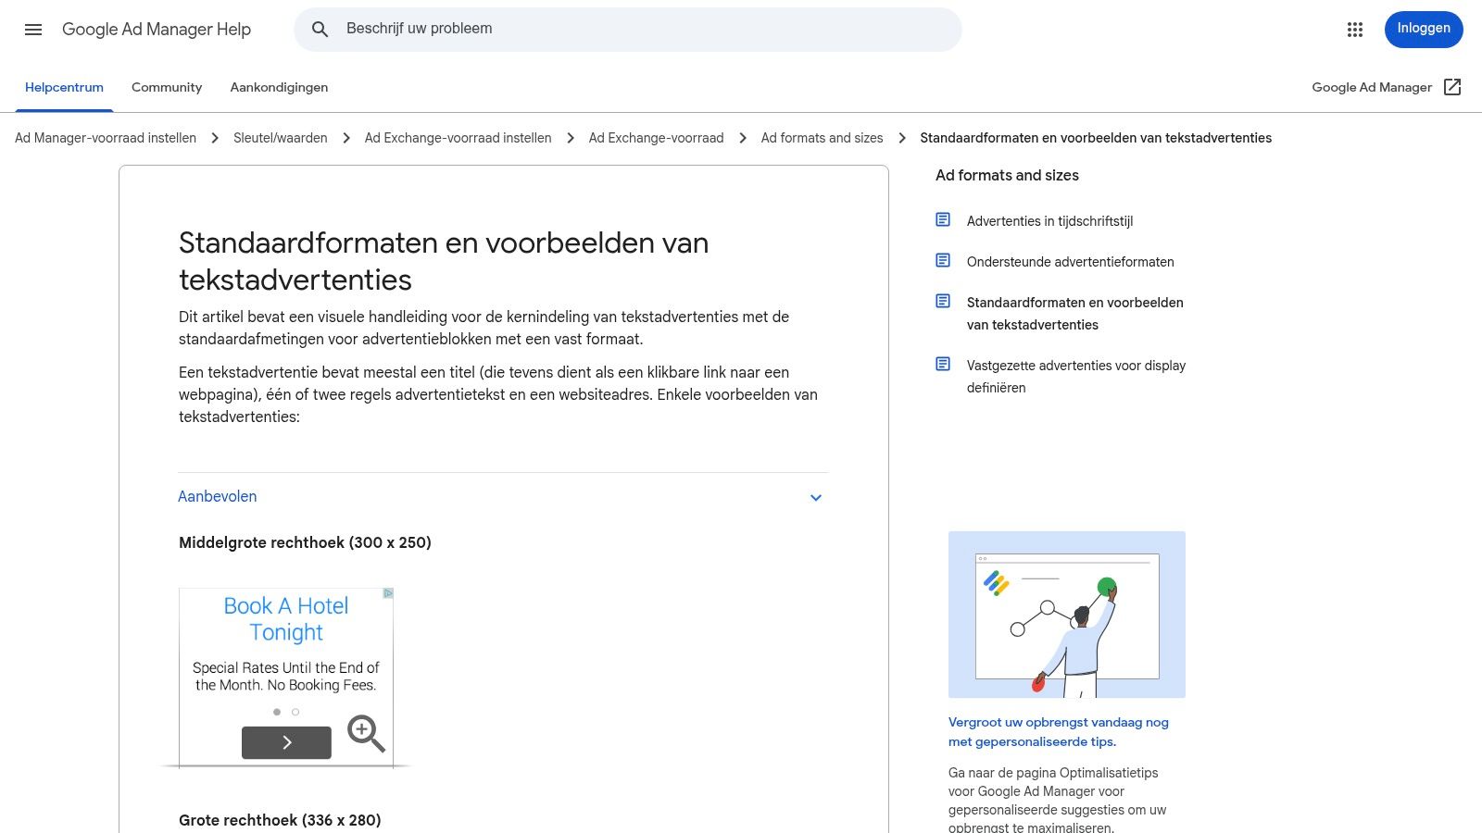Open Vastgezette advertenties voor display definiëren
The width and height of the screenshot is (1482, 833).
pyautogui.click(x=1076, y=377)
